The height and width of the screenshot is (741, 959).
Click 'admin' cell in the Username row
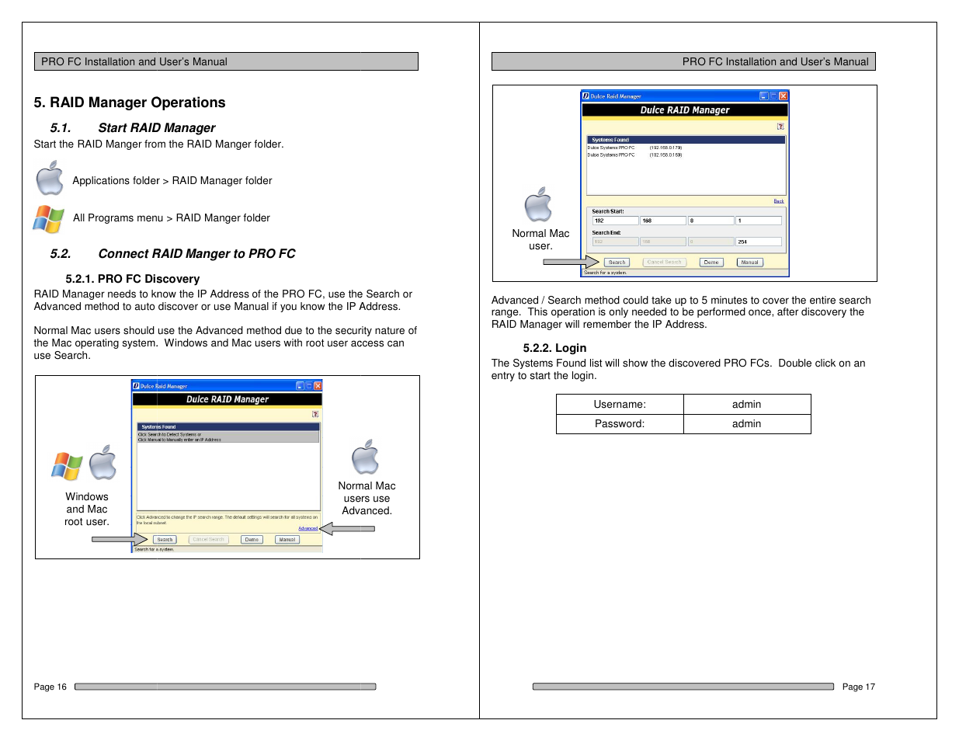(x=747, y=404)
